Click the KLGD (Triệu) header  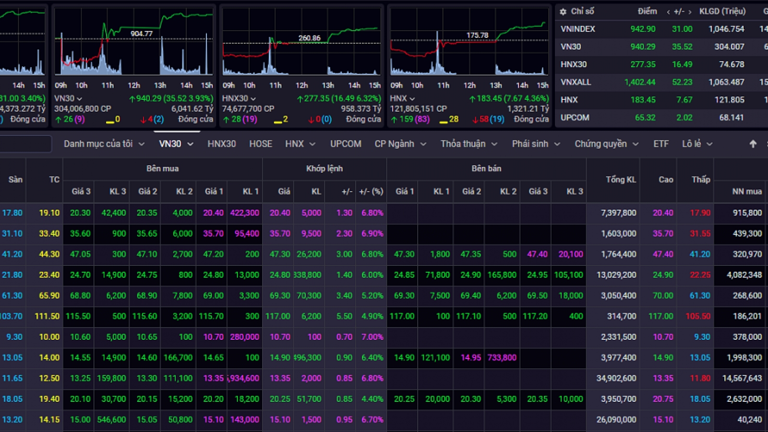click(722, 11)
